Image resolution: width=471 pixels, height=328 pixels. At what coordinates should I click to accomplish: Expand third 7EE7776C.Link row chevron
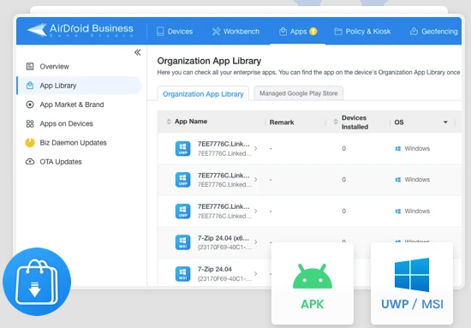coord(255,212)
